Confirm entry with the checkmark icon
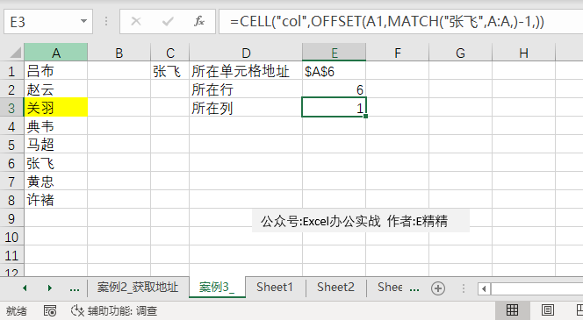583x320 pixels. [x=168, y=22]
